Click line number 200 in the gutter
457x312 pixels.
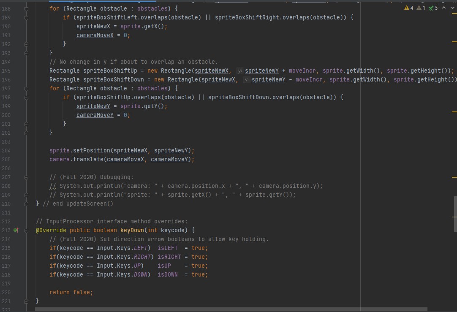[6, 115]
